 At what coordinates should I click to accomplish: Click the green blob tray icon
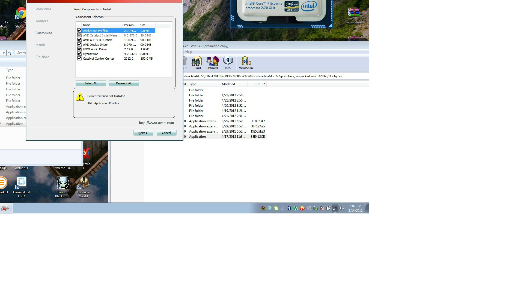point(276,208)
